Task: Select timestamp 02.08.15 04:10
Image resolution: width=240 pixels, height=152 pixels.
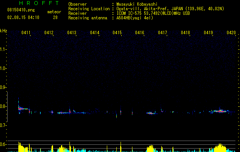Action: [23, 17]
